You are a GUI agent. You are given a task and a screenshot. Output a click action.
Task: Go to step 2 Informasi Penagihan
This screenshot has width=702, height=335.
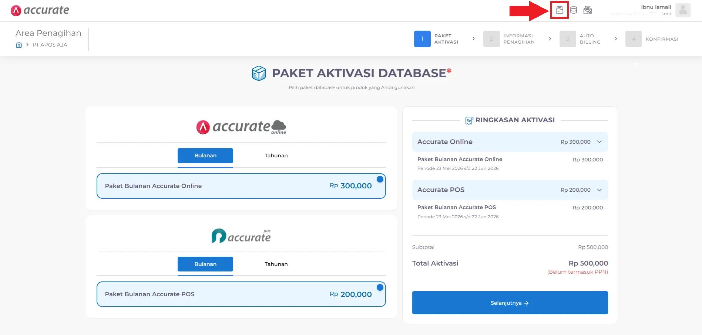(x=509, y=39)
